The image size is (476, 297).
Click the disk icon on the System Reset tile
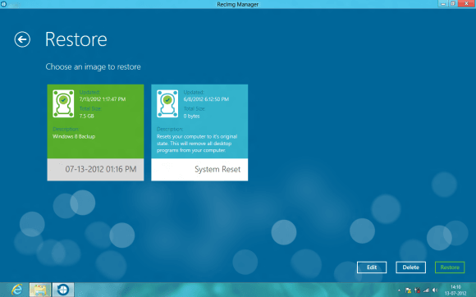[167, 103]
